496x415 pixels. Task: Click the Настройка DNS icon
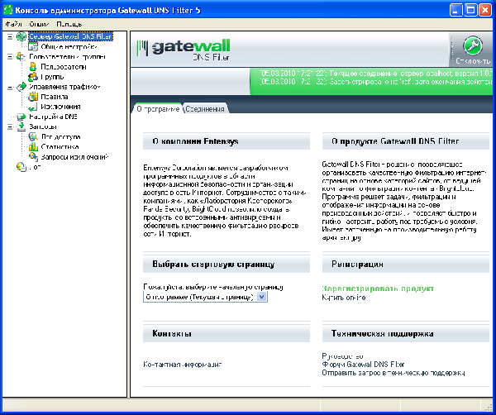tap(21, 117)
